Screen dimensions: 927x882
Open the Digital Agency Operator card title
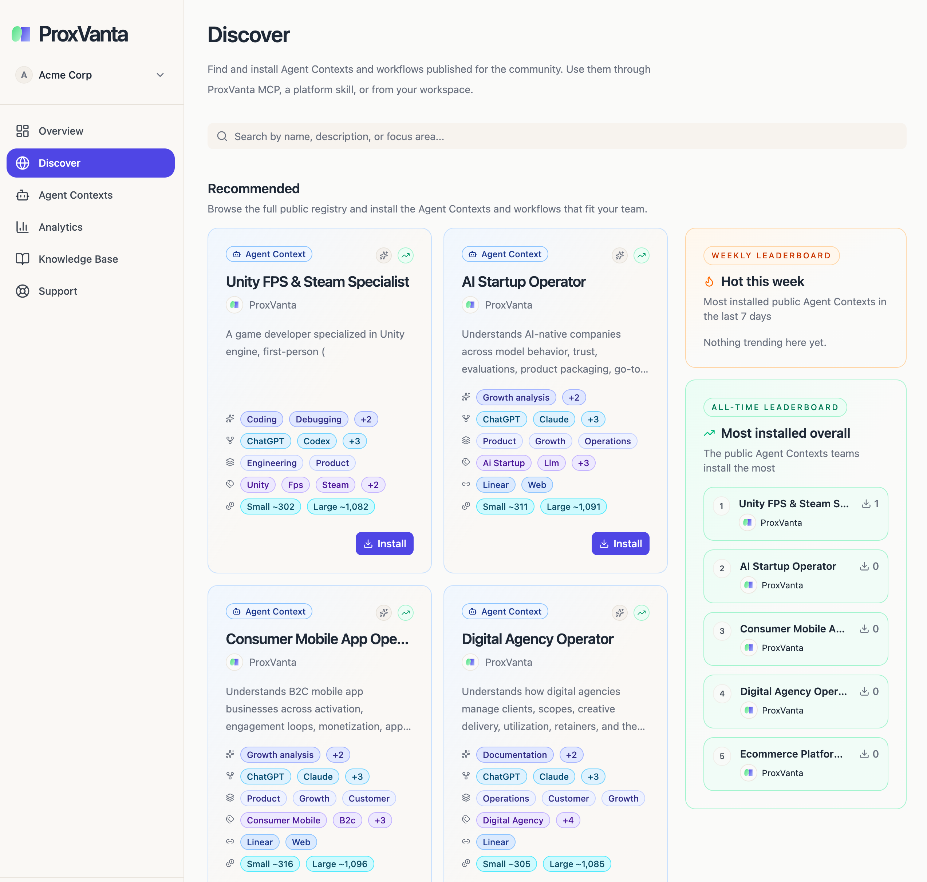[x=537, y=639]
